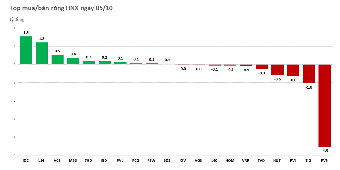
Task: Select the red TIG bar
Action: 309,74
